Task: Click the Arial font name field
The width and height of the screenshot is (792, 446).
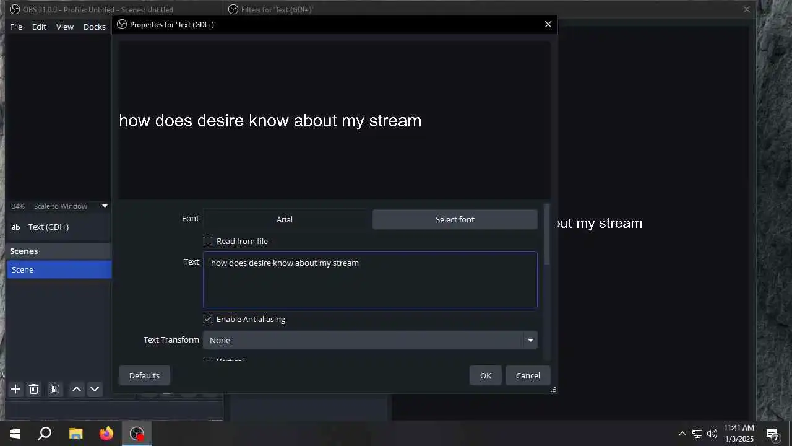Action: [285, 219]
